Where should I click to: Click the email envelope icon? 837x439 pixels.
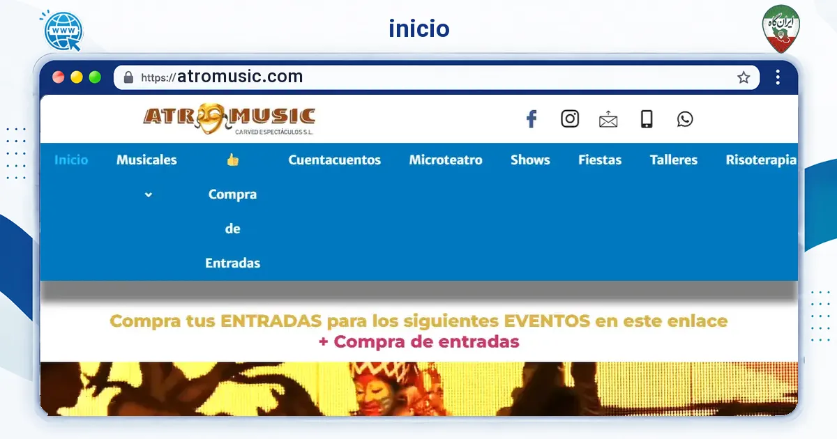(608, 120)
